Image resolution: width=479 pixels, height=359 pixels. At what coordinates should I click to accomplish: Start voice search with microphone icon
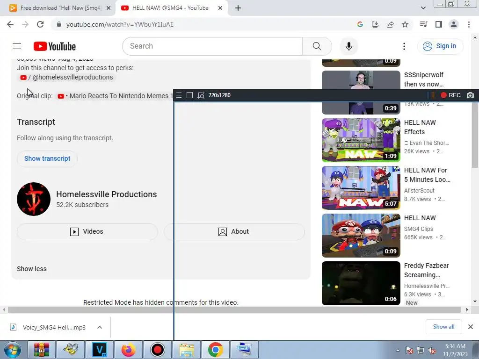point(348,46)
